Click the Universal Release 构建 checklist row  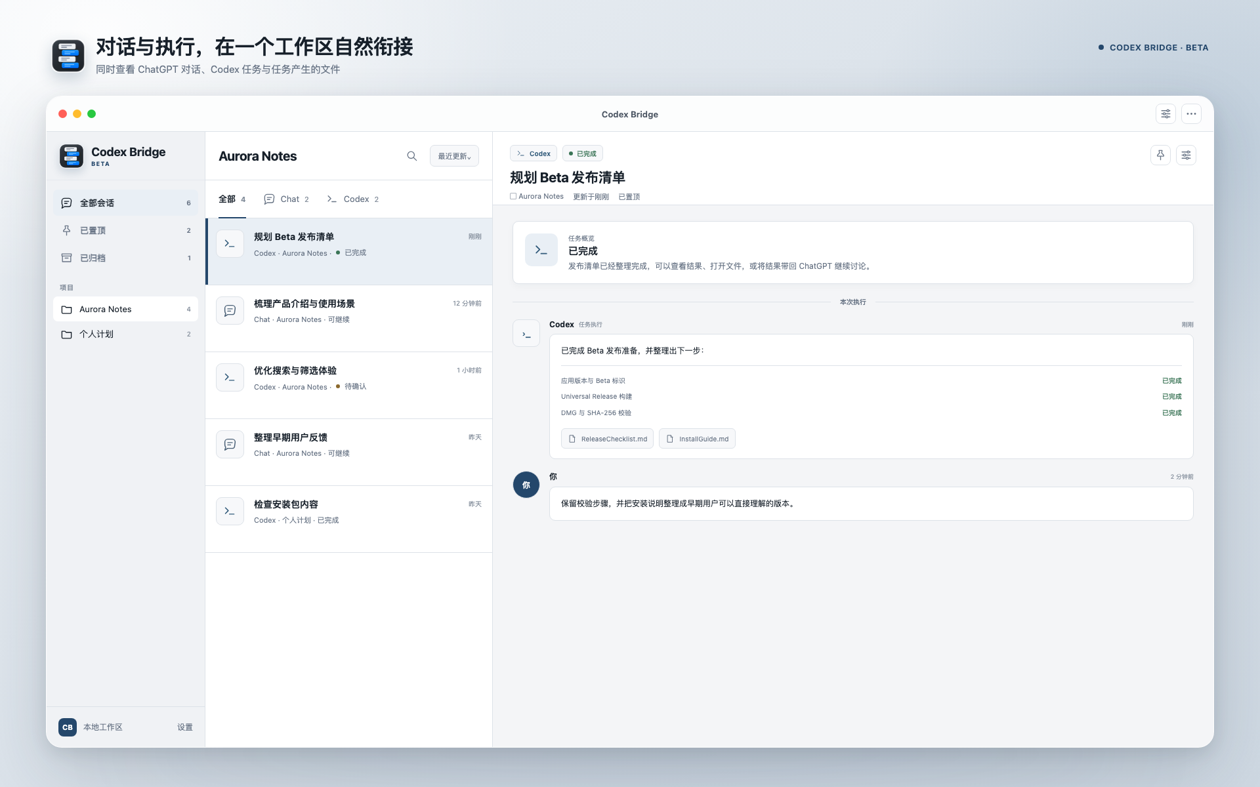tap(871, 397)
